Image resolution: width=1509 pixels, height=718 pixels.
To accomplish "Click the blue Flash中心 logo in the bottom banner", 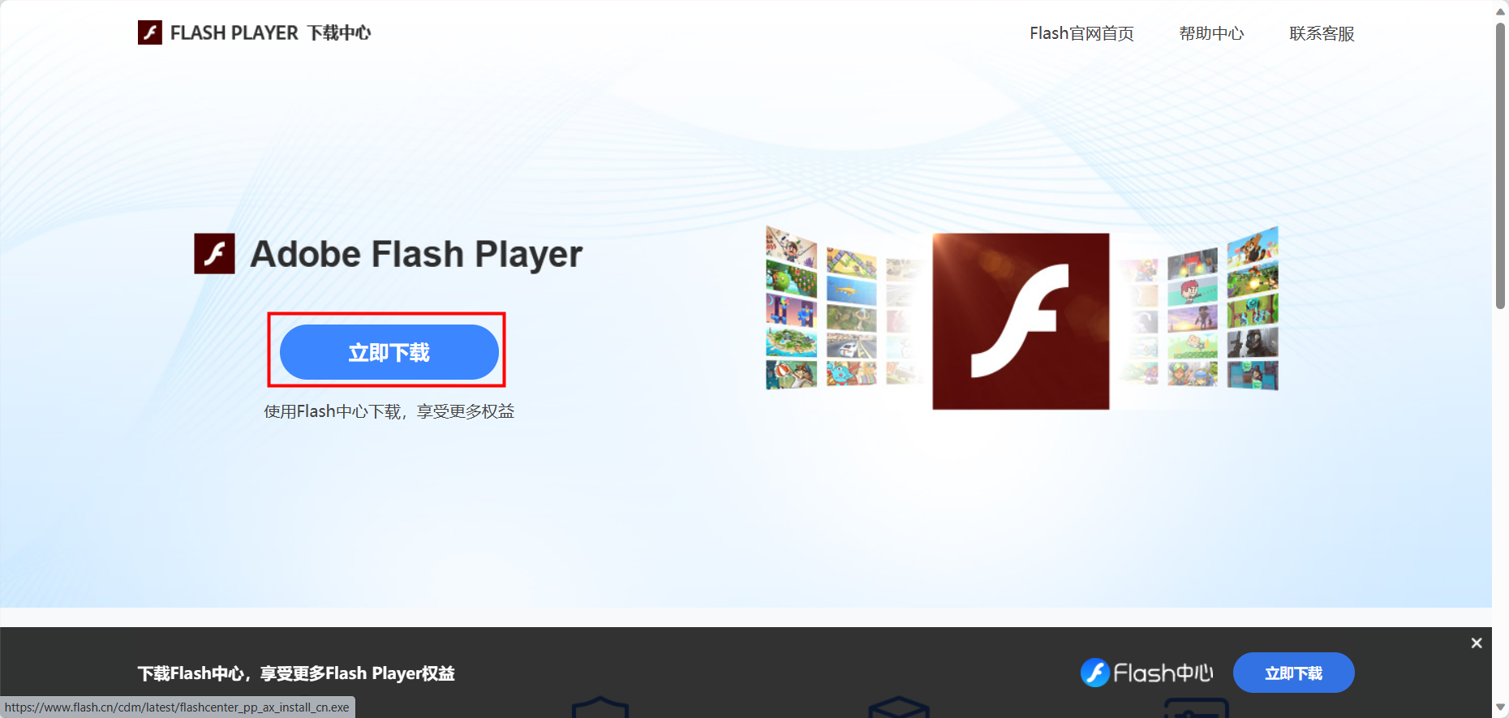I will click(1146, 673).
